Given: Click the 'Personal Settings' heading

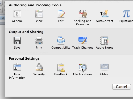Looking at the screenshot, I should coord(24,59).
